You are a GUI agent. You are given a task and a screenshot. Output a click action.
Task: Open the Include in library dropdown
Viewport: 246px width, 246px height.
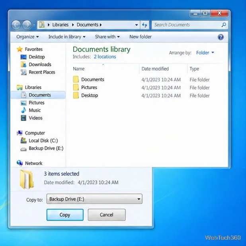click(x=67, y=37)
